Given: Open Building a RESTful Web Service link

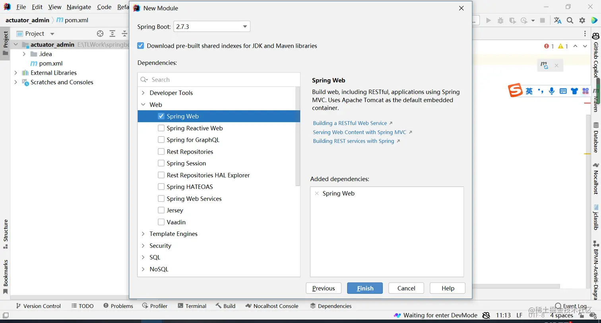Looking at the screenshot, I should pos(350,123).
